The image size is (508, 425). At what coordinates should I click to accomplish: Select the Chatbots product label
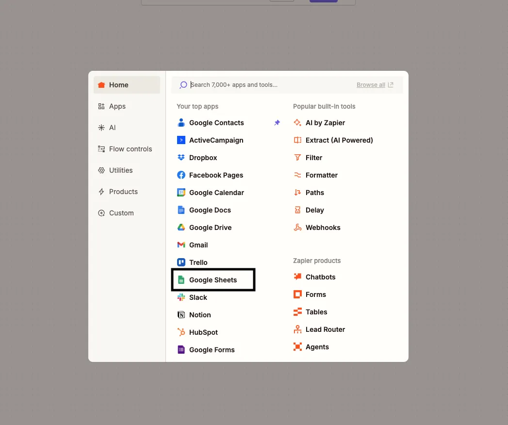[x=320, y=277]
